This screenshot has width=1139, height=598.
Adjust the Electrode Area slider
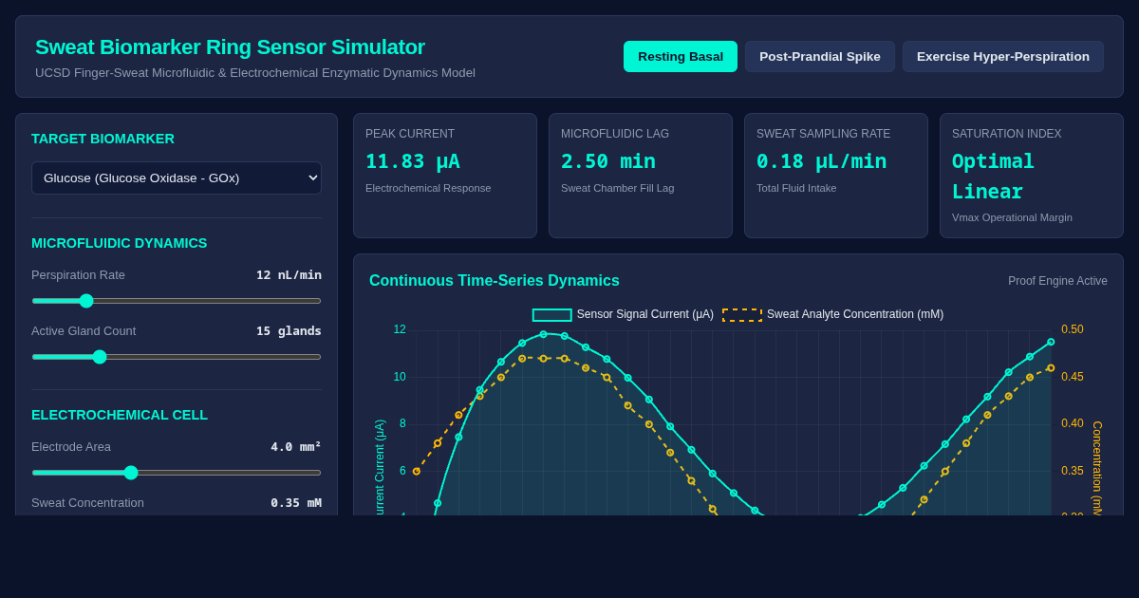tap(177, 473)
